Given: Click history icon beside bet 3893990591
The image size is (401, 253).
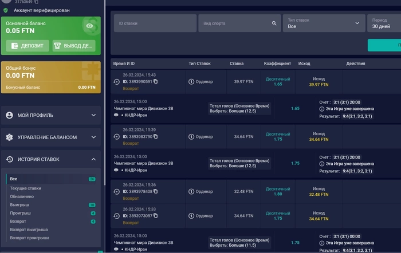Looking at the screenshot, I should (x=117, y=82).
